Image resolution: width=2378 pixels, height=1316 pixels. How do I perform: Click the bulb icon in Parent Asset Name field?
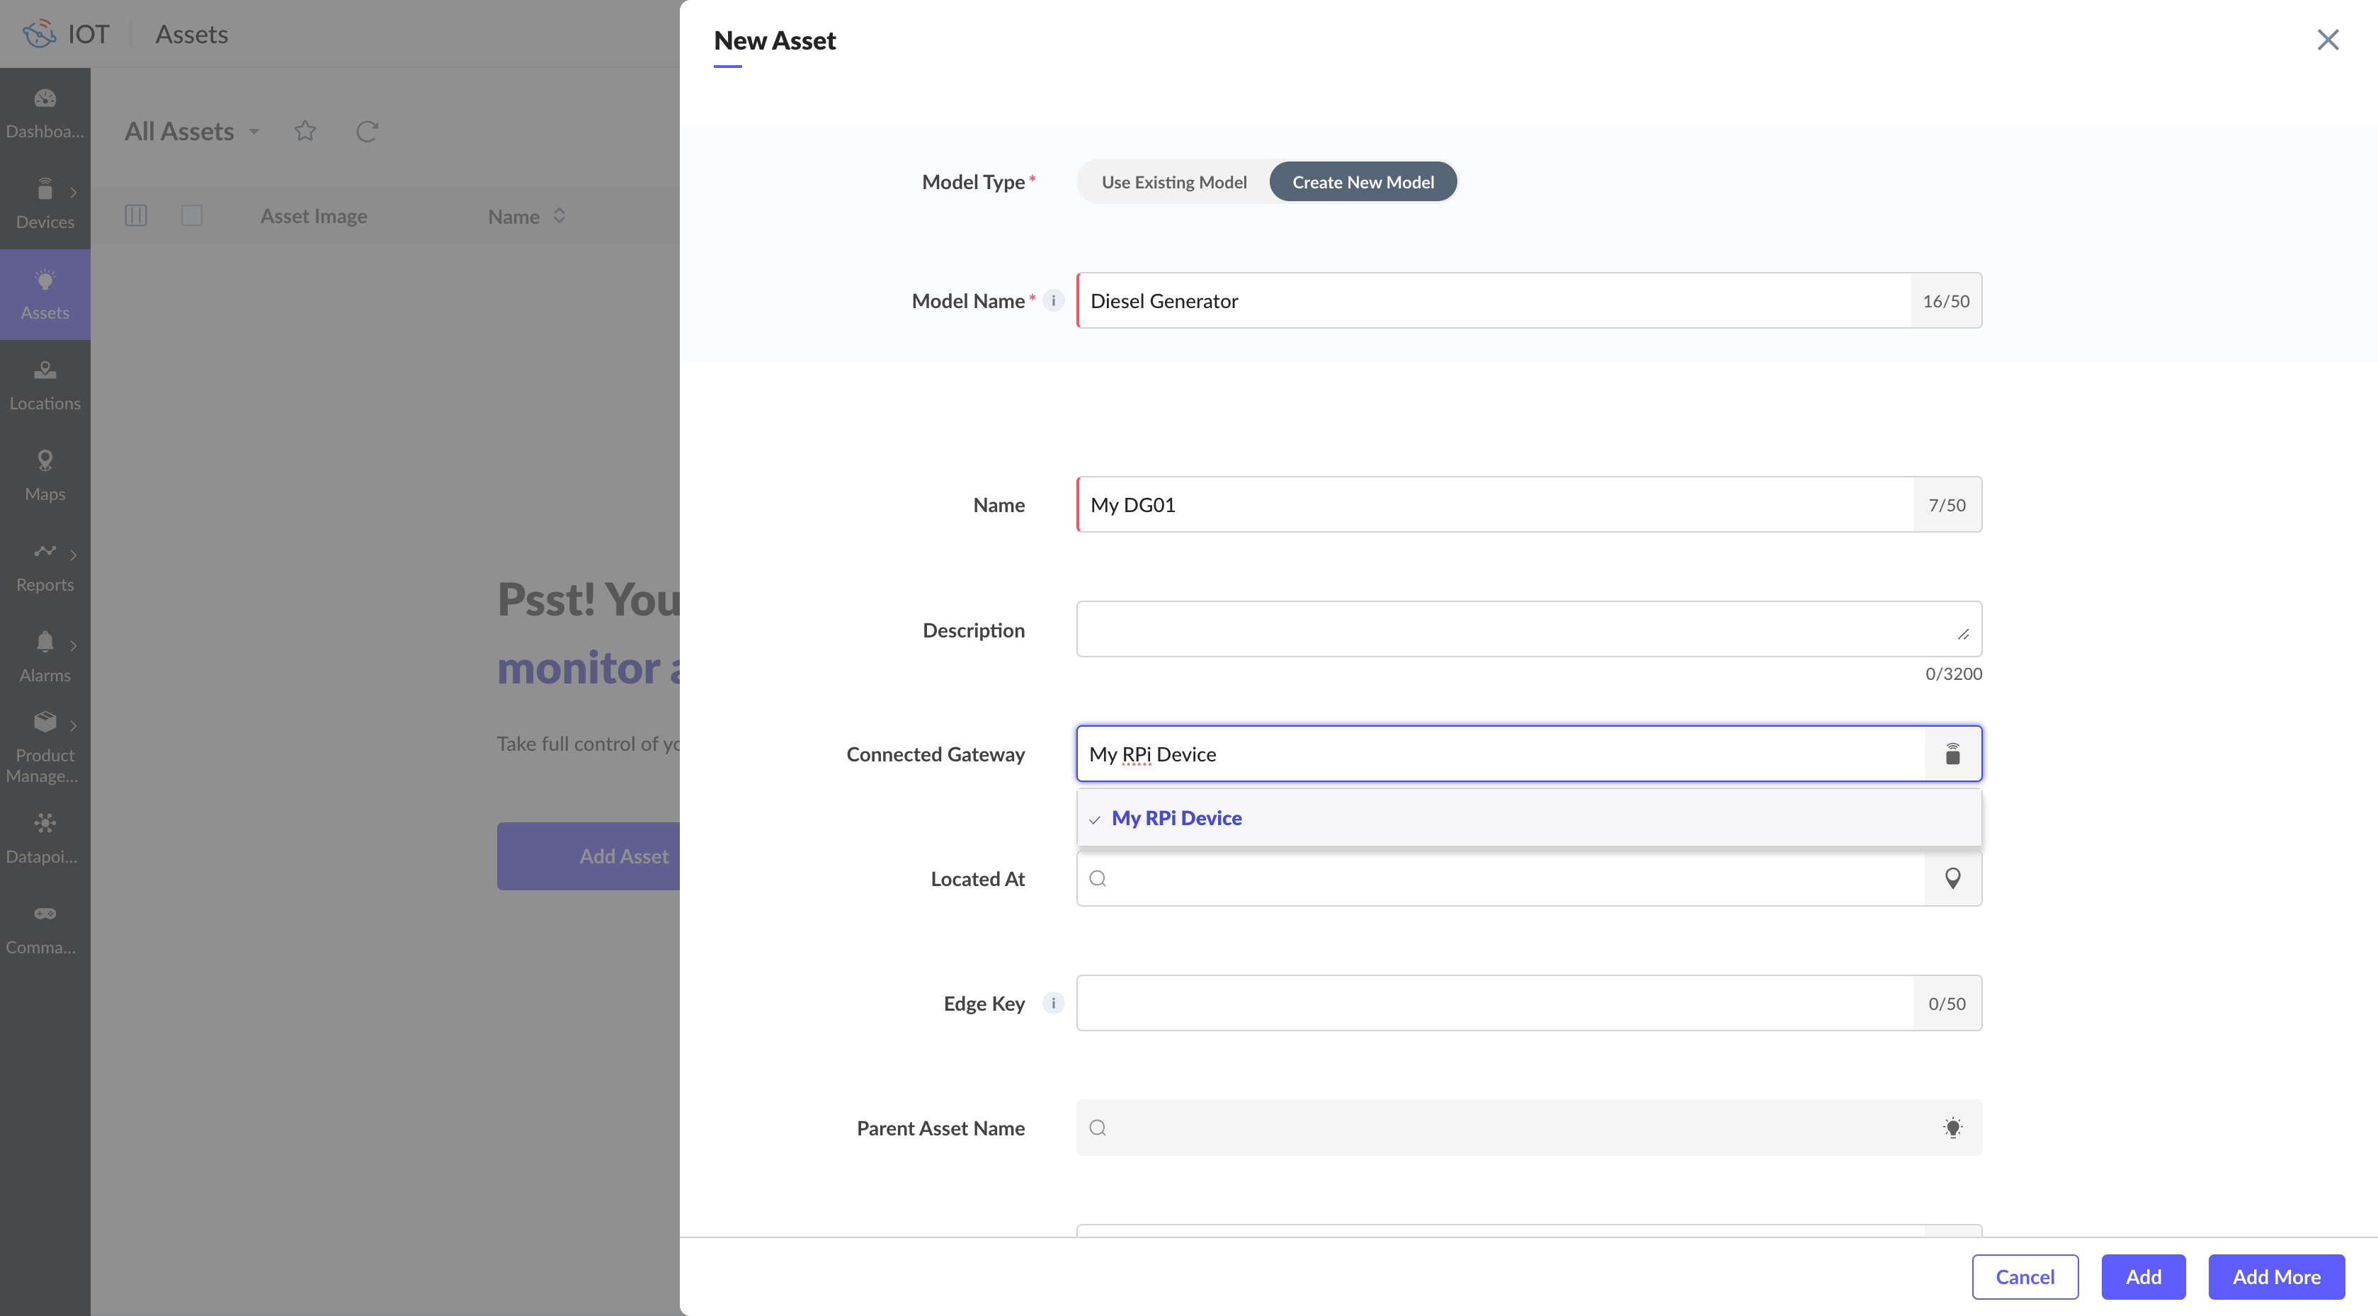pyautogui.click(x=1952, y=1128)
